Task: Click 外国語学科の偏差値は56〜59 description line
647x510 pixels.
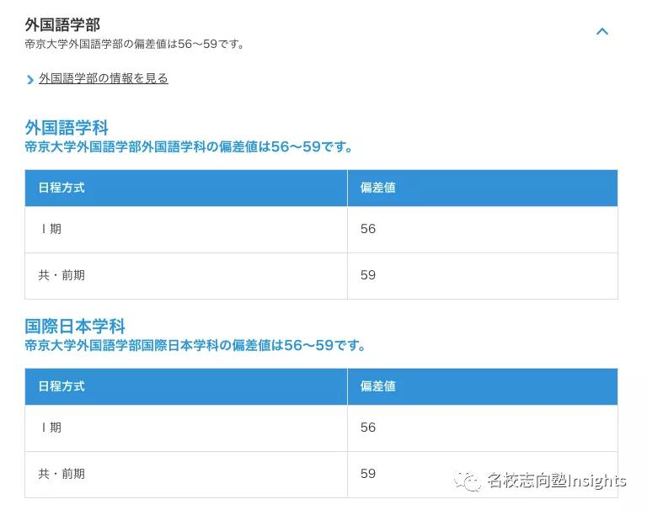Action: (189, 146)
